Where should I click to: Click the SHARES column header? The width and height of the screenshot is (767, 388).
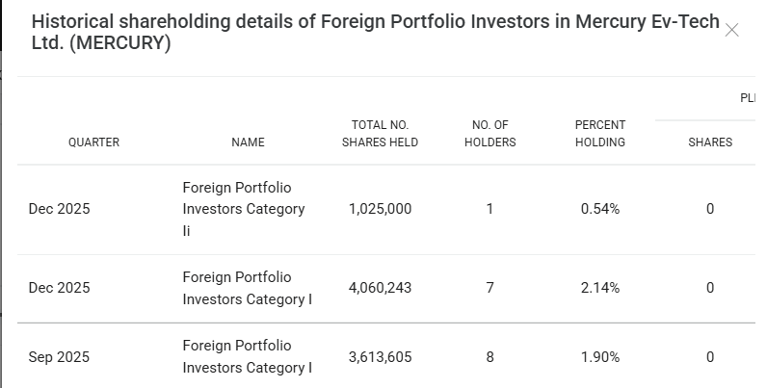point(709,142)
